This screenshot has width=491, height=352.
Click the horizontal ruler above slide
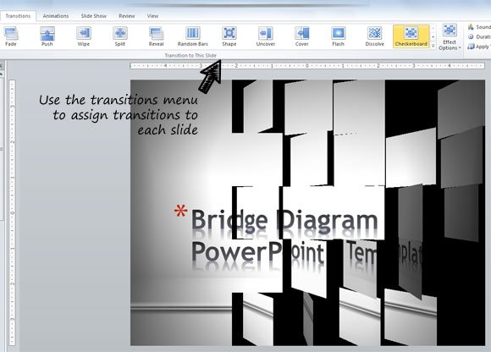tap(306, 66)
